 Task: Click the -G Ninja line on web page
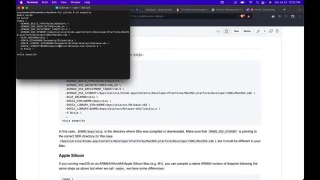coord(73,112)
